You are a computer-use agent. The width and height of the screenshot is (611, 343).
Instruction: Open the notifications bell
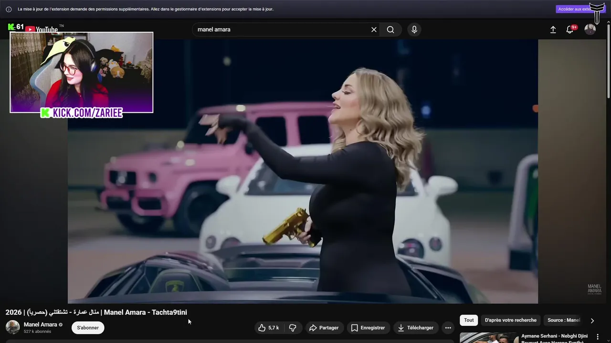[569, 30]
